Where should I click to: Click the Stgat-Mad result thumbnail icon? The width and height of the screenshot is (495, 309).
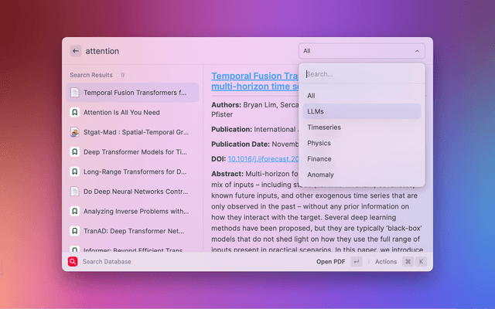click(x=74, y=132)
